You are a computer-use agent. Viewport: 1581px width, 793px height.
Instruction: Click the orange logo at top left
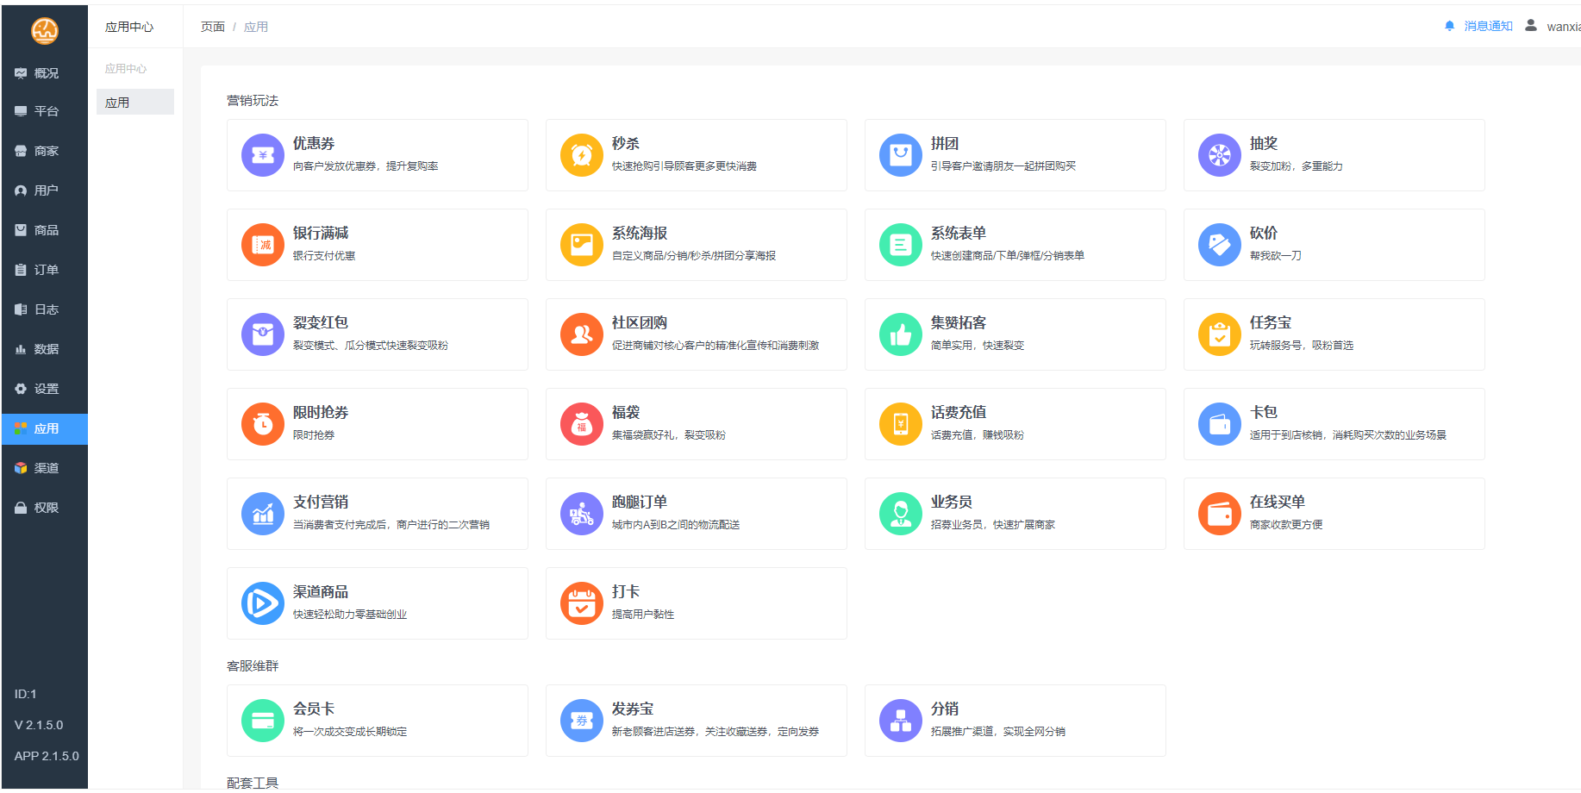(45, 31)
